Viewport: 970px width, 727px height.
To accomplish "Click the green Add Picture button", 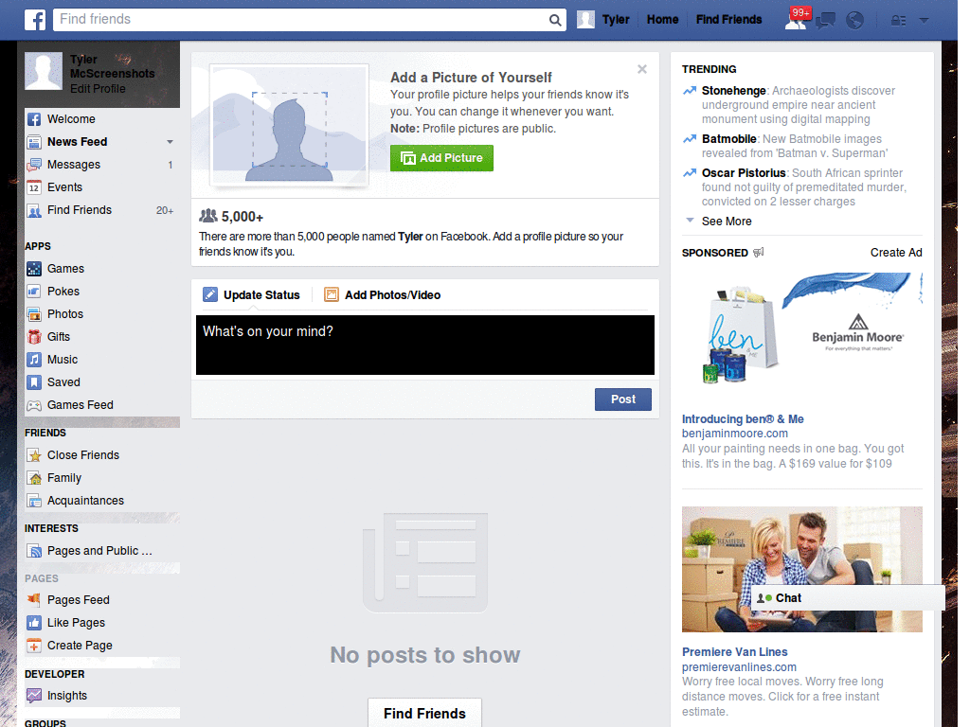I will click(x=441, y=158).
